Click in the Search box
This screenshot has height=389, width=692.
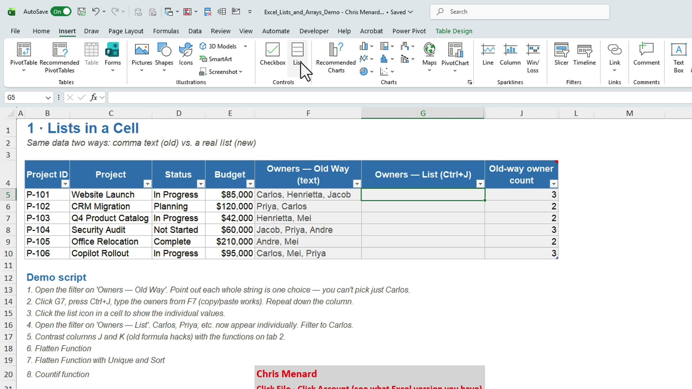(x=520, y=12)
